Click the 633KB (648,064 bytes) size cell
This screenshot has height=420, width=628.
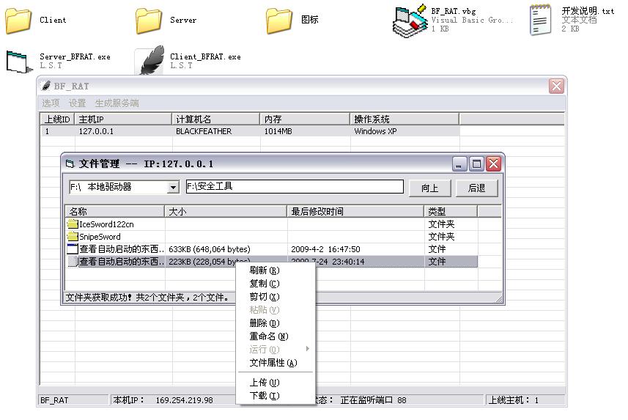point(210,249)
